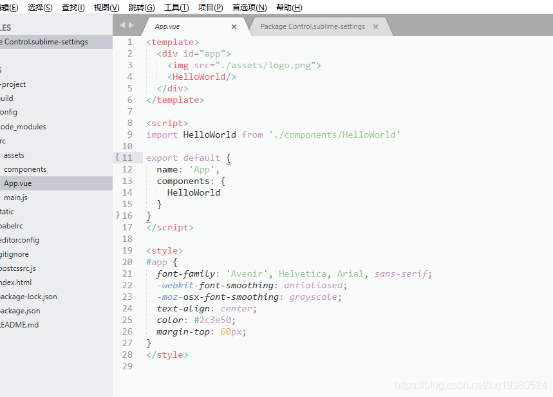Open the 项目(P) menu
This screenshot has width=553, height=397.
[x=211, y=8]
